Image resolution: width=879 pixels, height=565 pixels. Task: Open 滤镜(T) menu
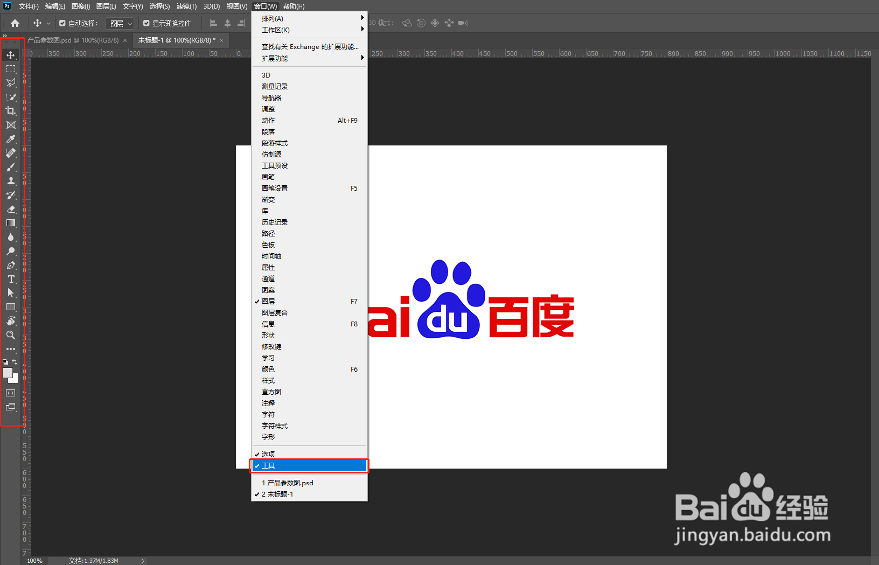point(186,6)
